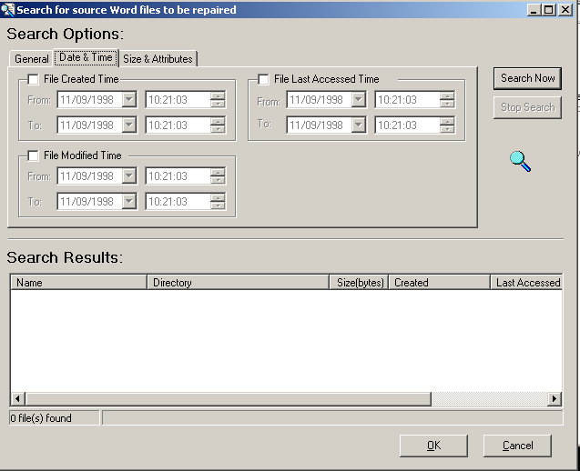The image size is (580, 471).
Task: Open File Modified Time To date dropdown
Action: click(x=129, y=201)
